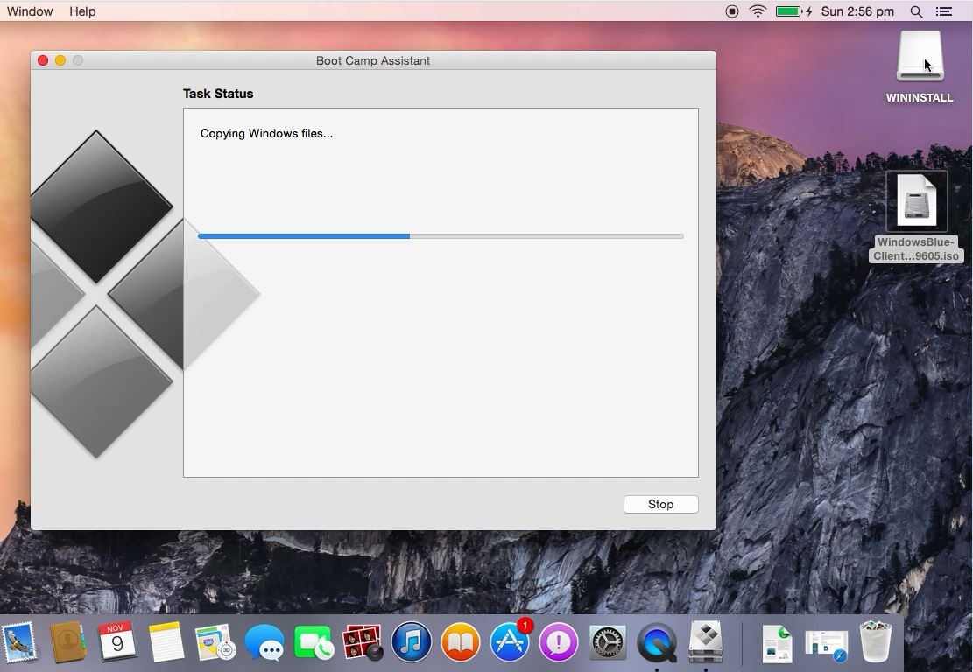Open iBooks from the dock

point(461,642)
